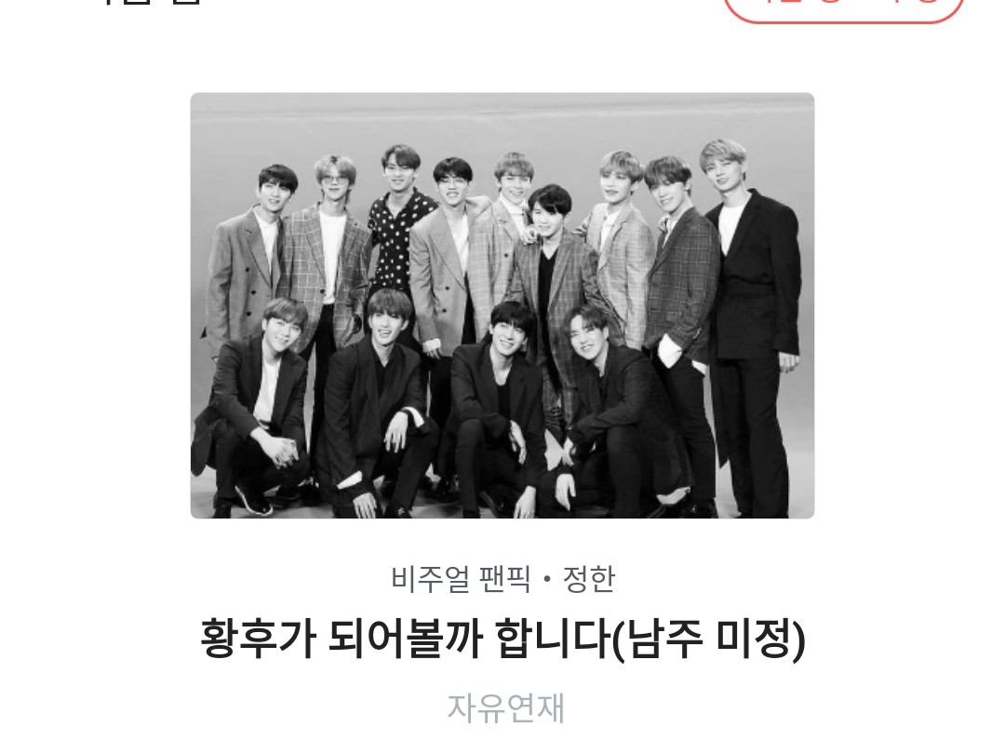
Task: Tap the red rounded button at top right
Action: [843, 7]
